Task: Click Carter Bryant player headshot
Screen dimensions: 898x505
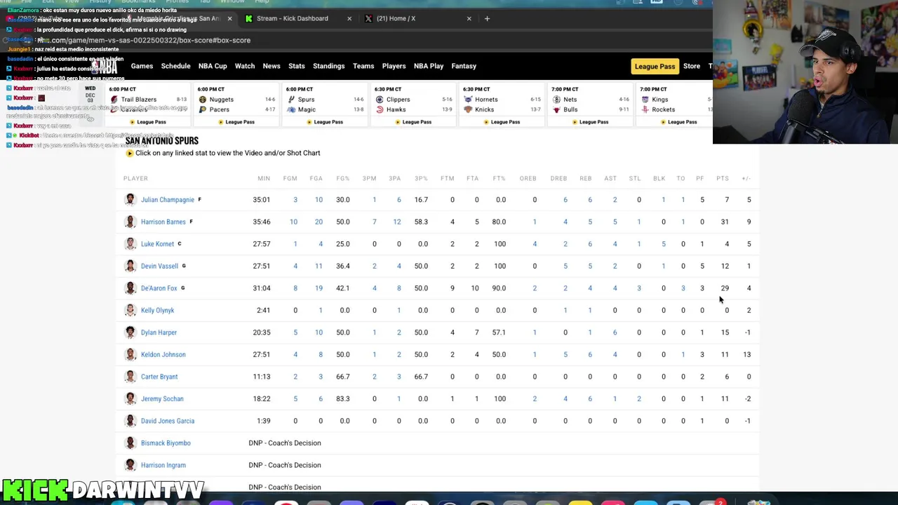Action: (x=130, y=377)
